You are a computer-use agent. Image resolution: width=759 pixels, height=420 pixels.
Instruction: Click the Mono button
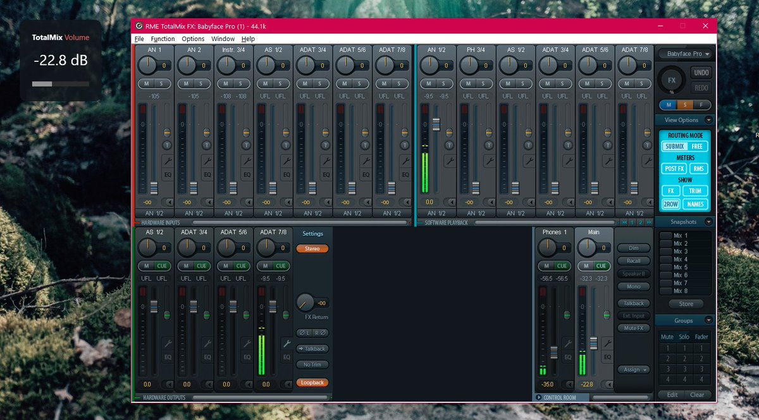[x=633, y=287]
